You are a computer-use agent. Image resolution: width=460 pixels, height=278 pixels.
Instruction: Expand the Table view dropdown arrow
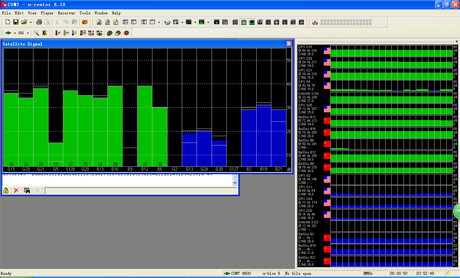(158, 22)
